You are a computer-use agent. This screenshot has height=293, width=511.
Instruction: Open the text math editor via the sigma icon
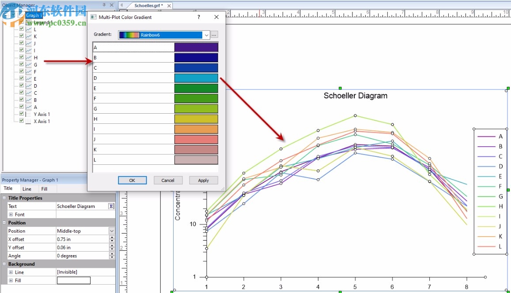111,206
